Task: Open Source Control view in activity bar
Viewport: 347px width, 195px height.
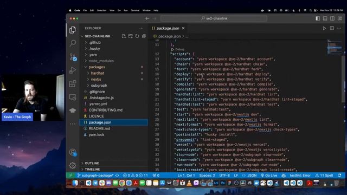Action: click(x=73, y=57)
